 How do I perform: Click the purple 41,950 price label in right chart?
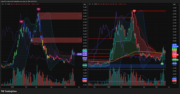pos(174,51)
